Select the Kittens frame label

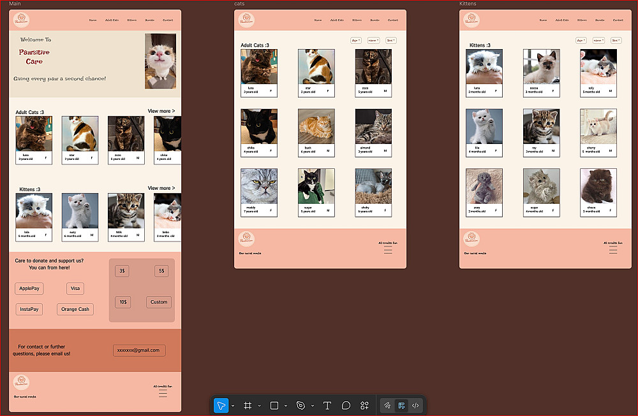point(468,4)
